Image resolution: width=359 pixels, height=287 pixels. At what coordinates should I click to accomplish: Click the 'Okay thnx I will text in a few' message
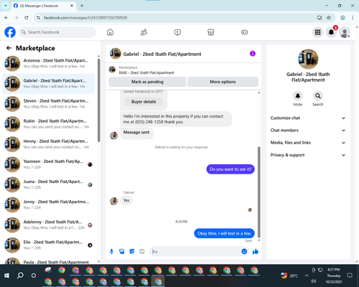[x=224, y=233]
